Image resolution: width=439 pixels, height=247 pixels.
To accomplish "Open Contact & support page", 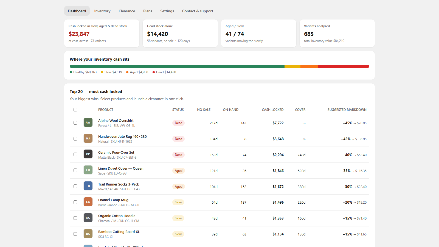I will coord(198,11).
